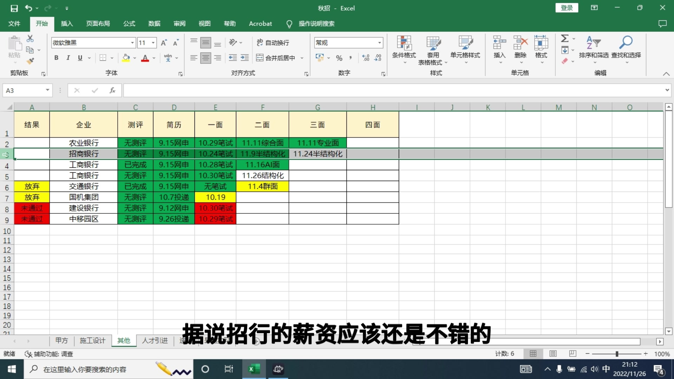Click the red font color A icon

point(145,58)
